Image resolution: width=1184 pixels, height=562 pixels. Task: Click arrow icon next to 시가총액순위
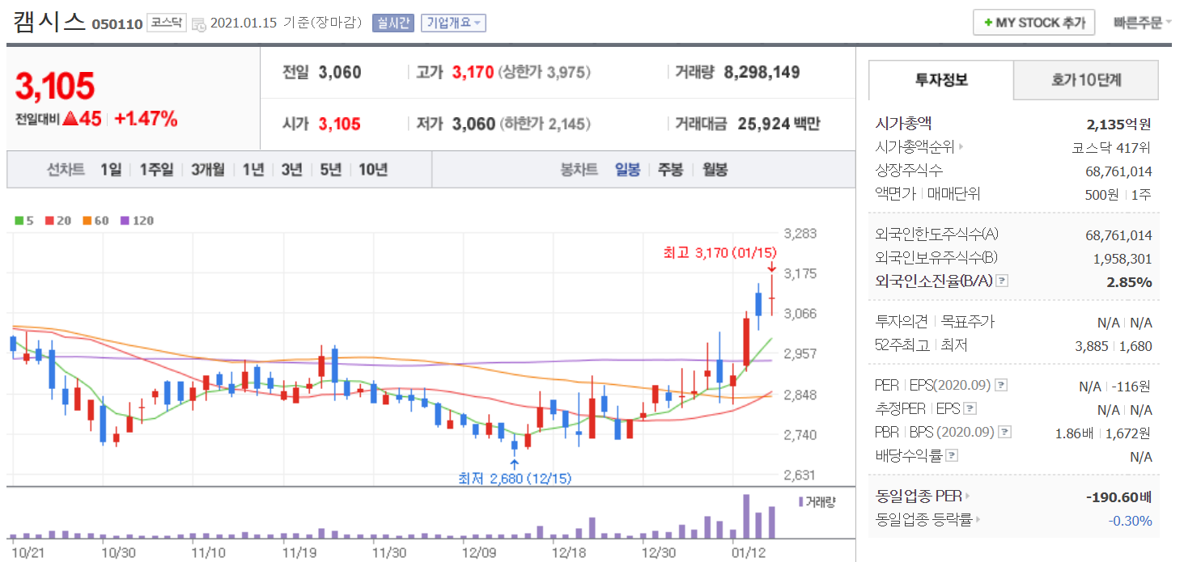click(961, 147)
